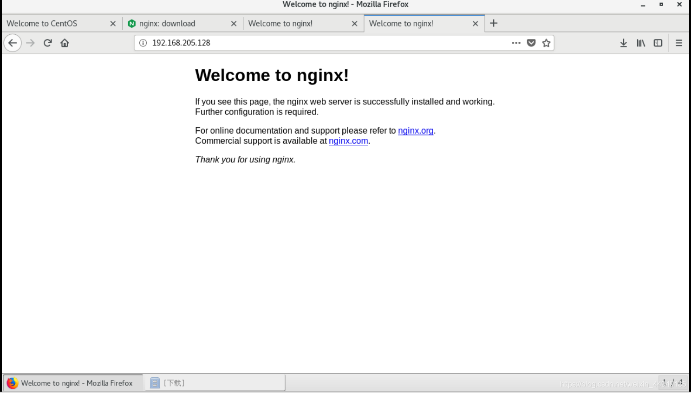The width and height of the screenshot is (691, 393).
Task: Close the Welcome to CentOS tab
Action: [113, 24]
